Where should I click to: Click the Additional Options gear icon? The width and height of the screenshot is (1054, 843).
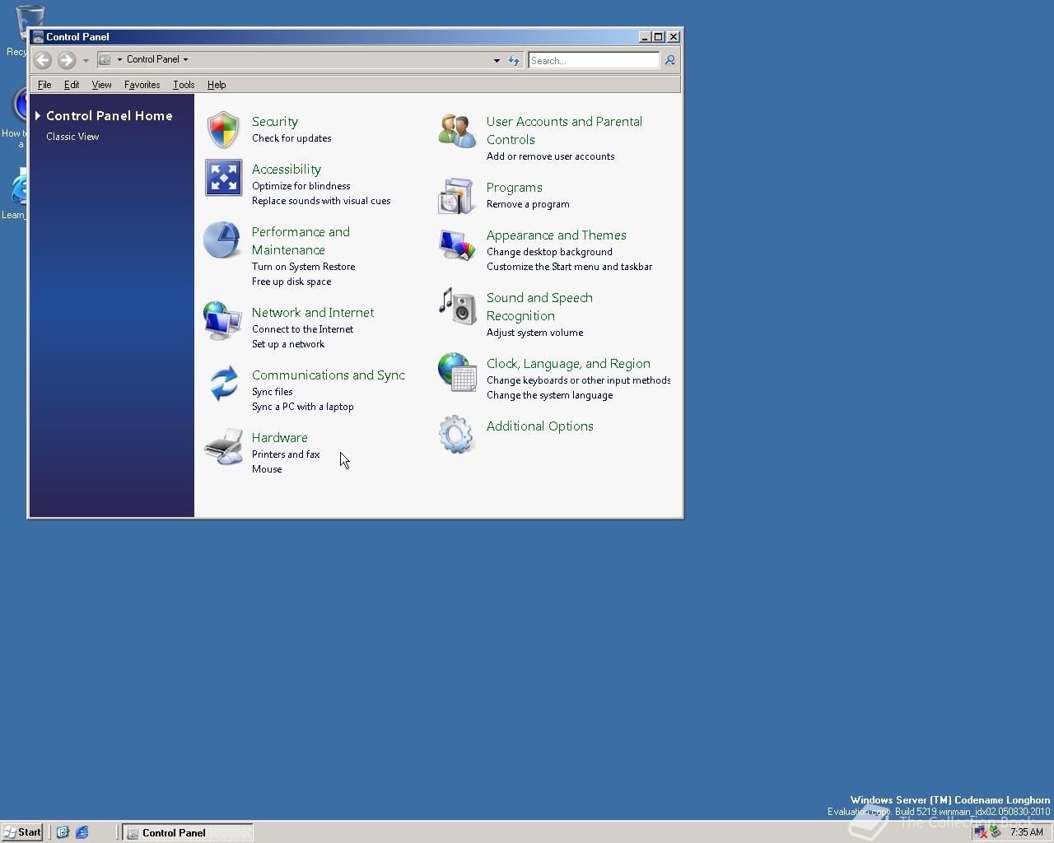pyautogui.click(x=457, y=435)
